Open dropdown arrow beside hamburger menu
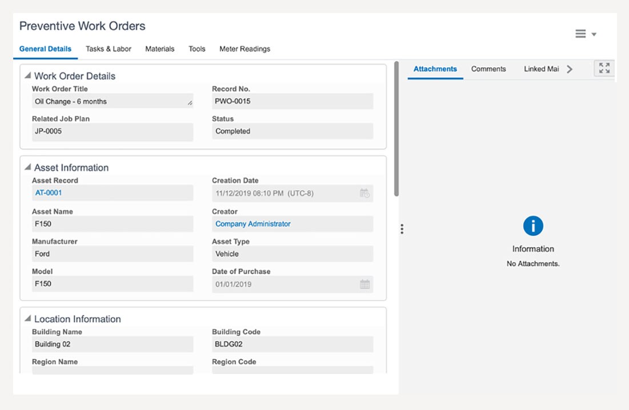This screenshot has height=410, width=629. [594, 35]
